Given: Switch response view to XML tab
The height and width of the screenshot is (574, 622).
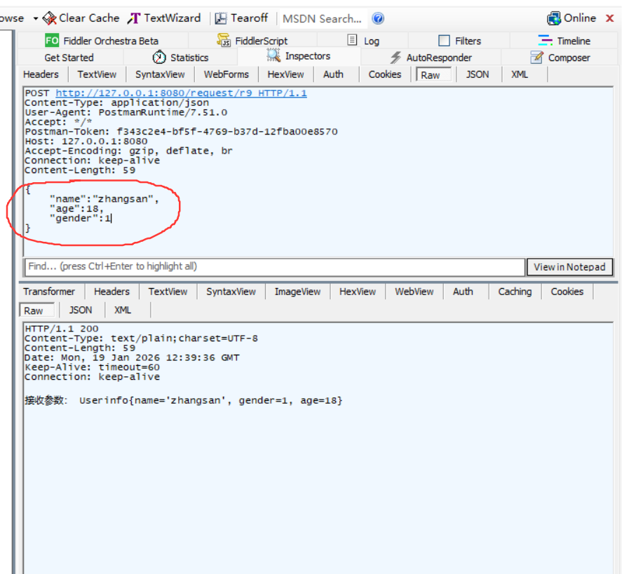Looking at the screenshot, I should [x=123, y=310].
